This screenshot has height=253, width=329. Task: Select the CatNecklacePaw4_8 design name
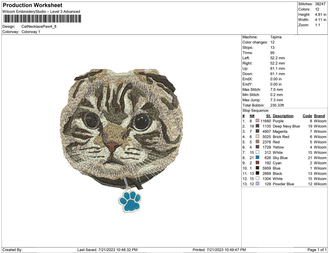coord(38,27)
